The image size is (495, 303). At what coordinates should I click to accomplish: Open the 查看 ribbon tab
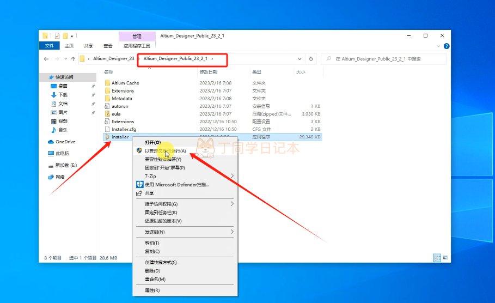[108, 46]
